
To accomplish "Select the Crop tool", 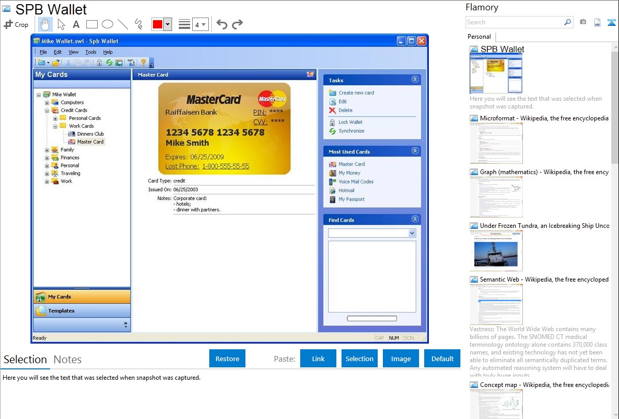I will pos(16,24).
